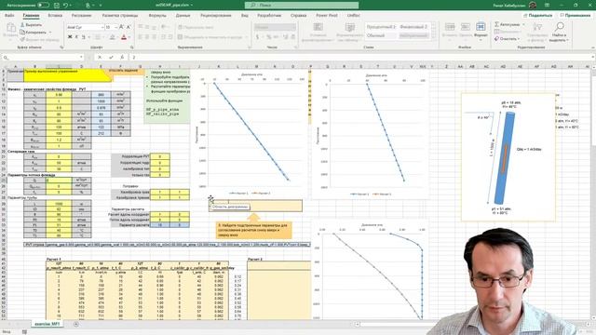Click in the formula bar input
Viewport: 596px width, 335px height.
point(361,57)
